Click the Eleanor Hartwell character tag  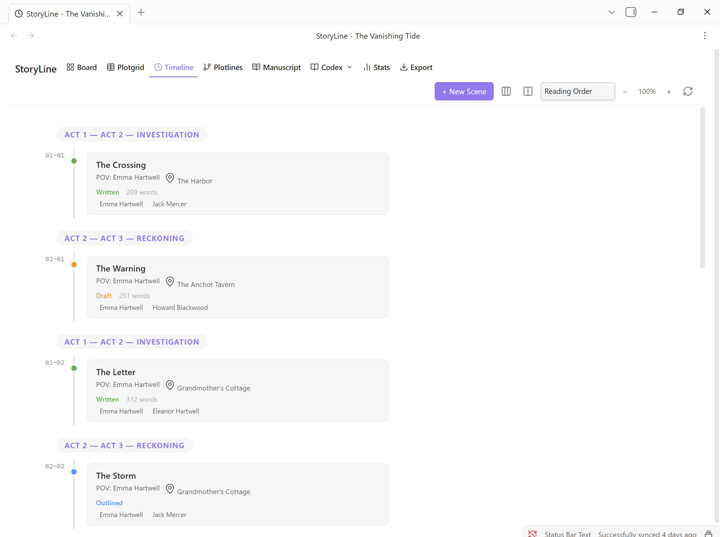(176, 411)
